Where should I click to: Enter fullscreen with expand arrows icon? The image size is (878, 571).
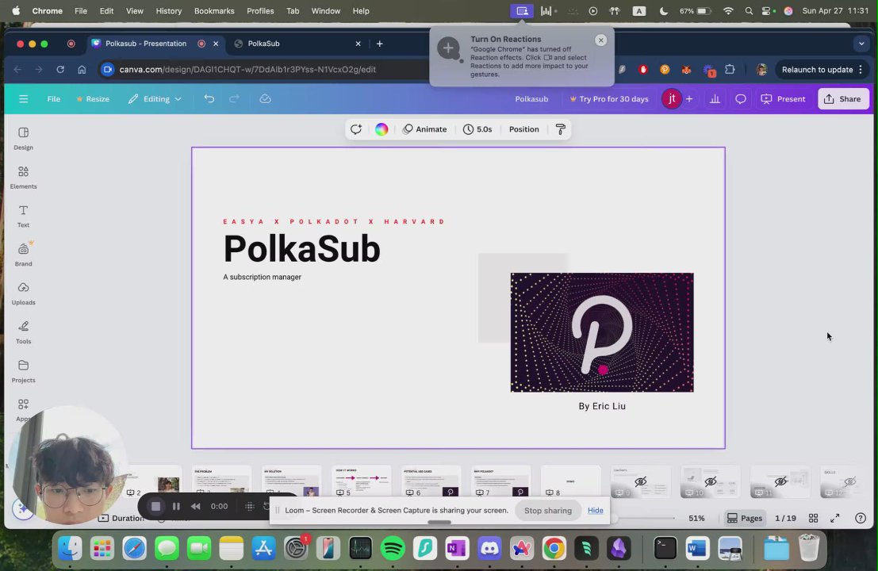click(834, 519)
